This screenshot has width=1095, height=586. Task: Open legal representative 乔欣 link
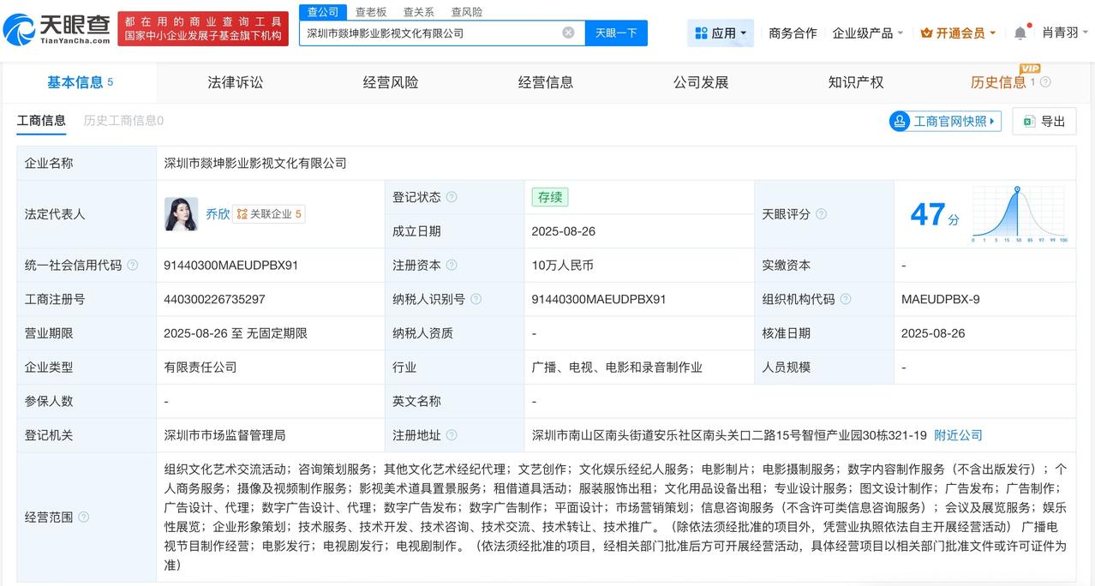point(218,214)
